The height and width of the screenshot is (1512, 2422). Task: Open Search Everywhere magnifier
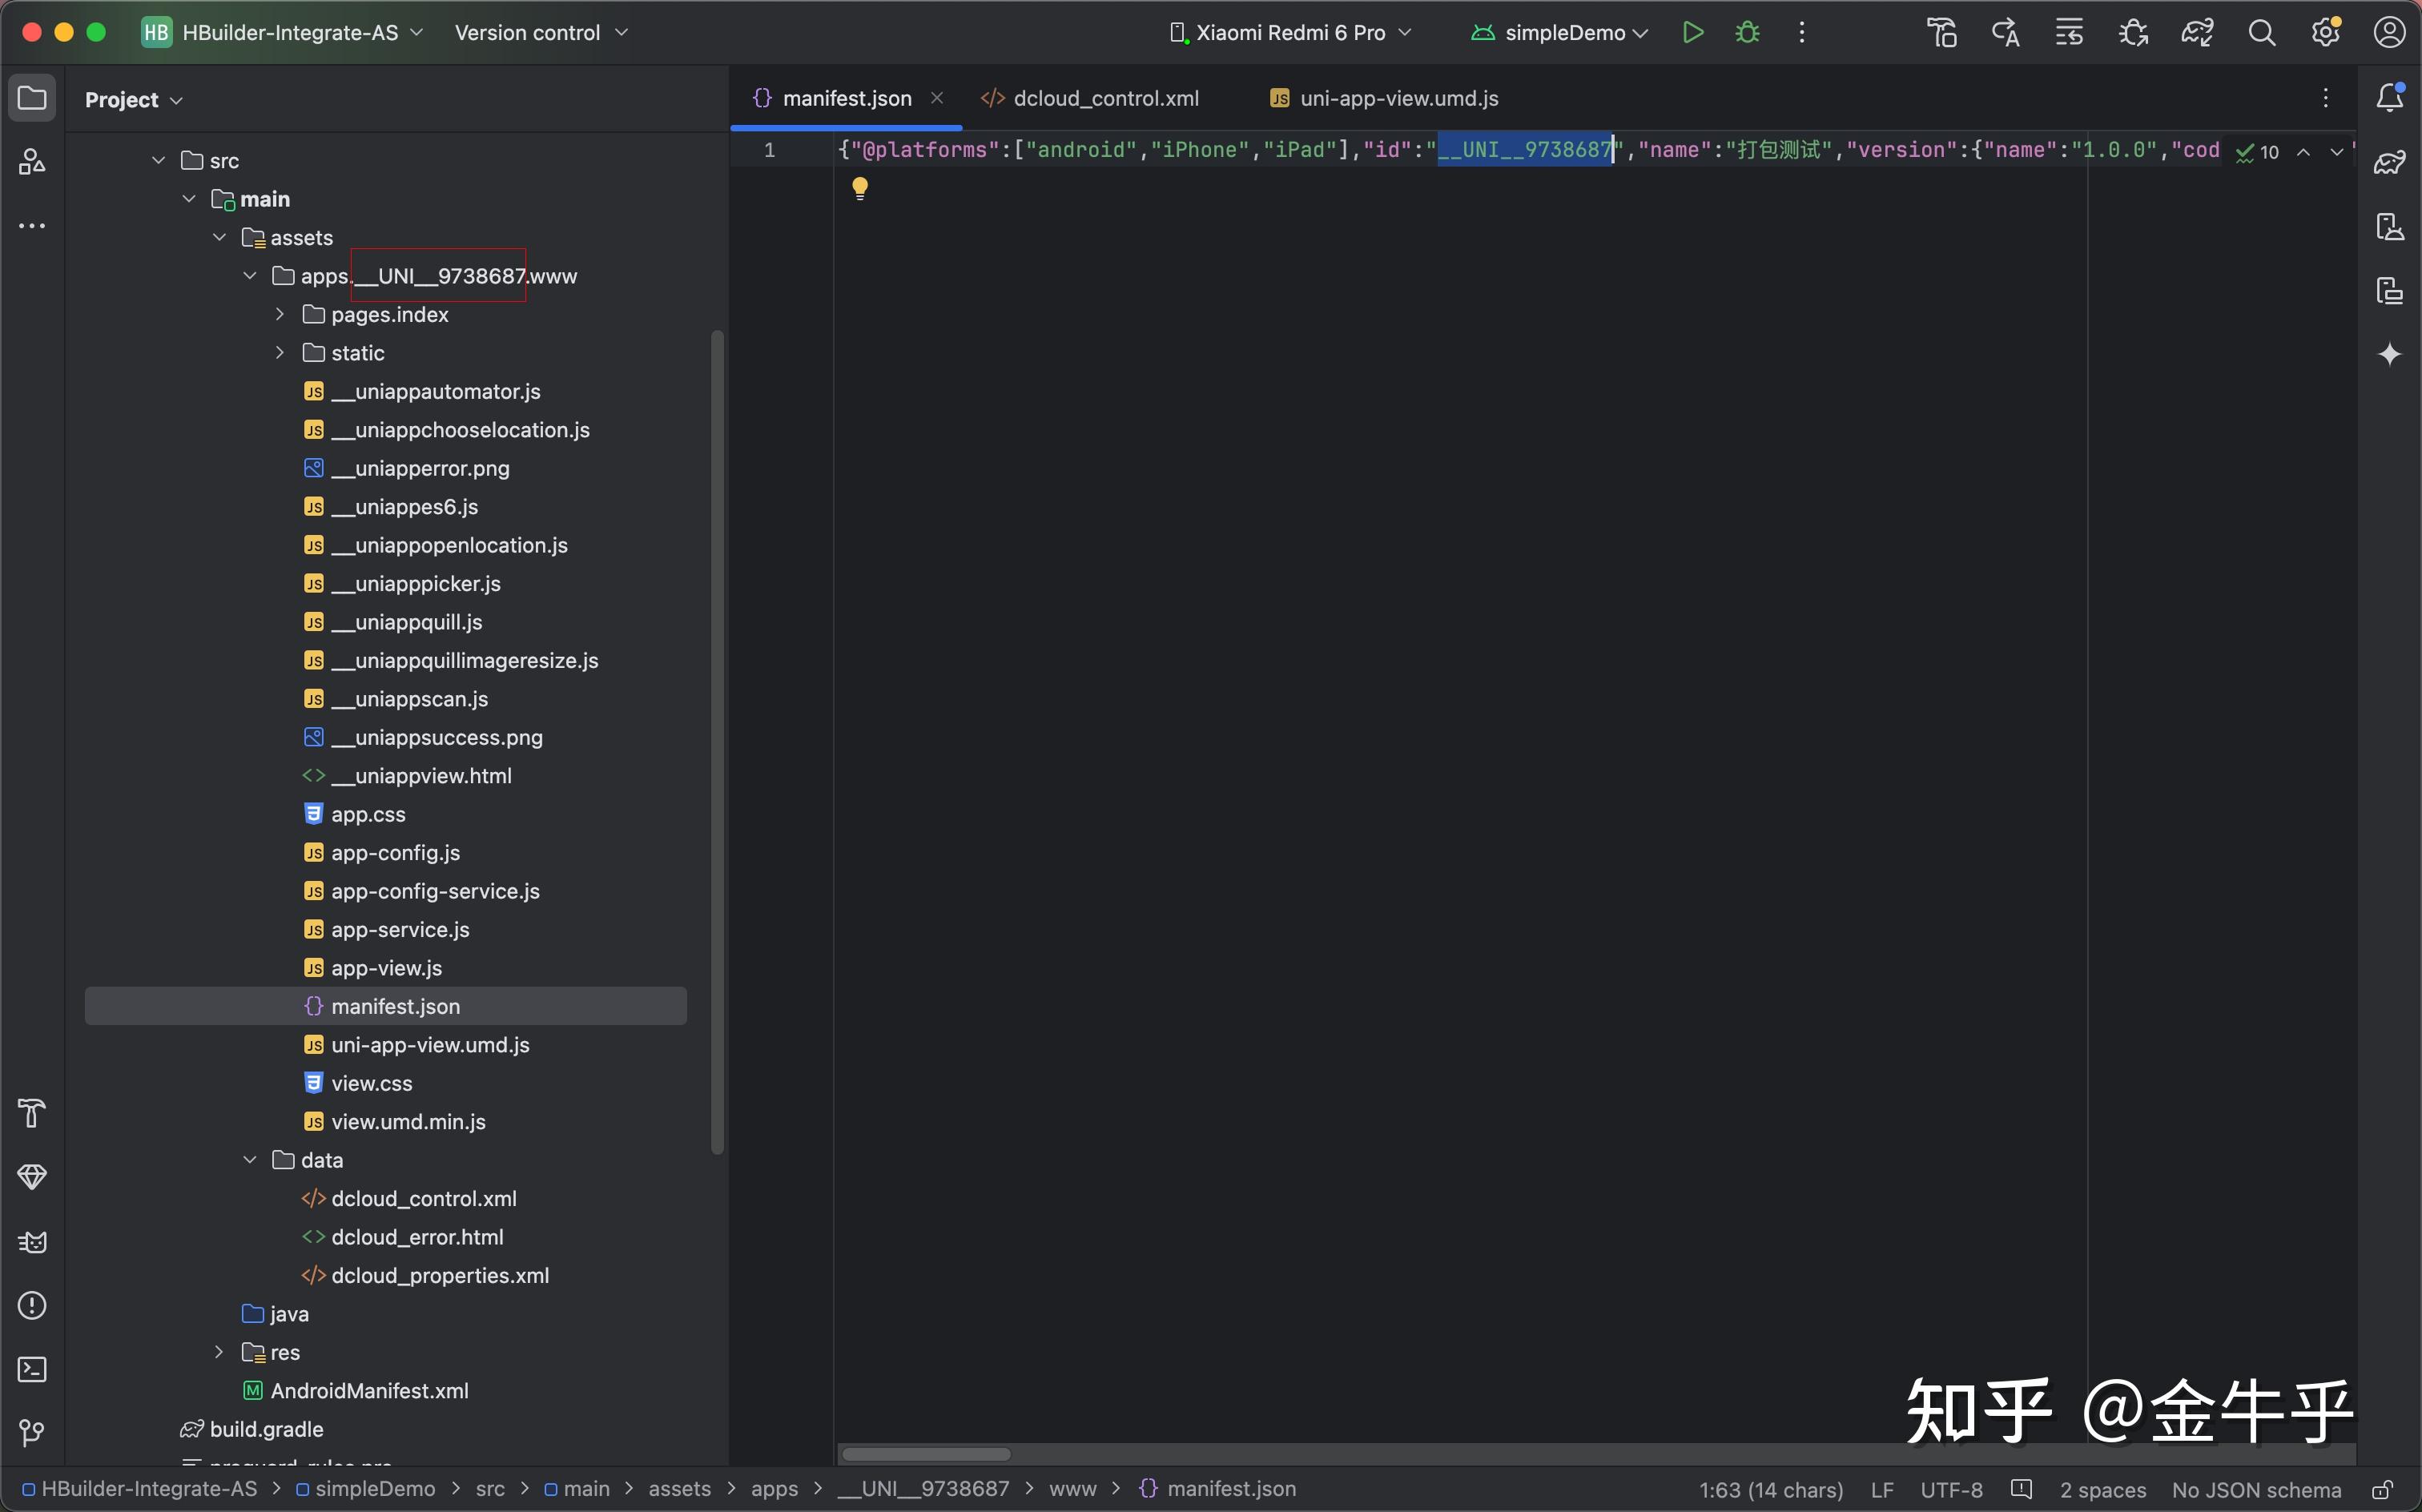click(2262, 33)
